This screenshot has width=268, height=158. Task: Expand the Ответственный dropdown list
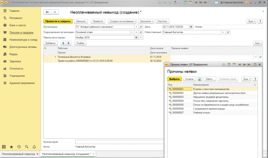[223, 32]
